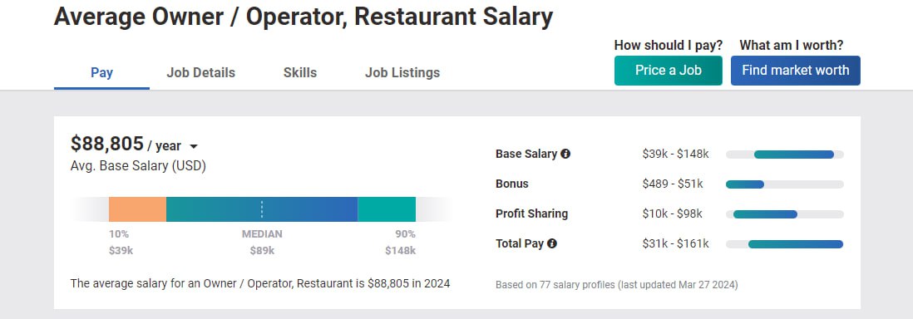Click the Base Salary range bar

[x=784, y=155]
